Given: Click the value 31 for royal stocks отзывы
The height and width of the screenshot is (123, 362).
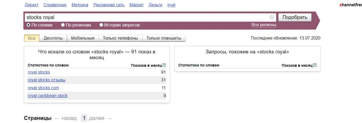Looking at the screenshot, I should pyautogui.click(x=163, y=80).
